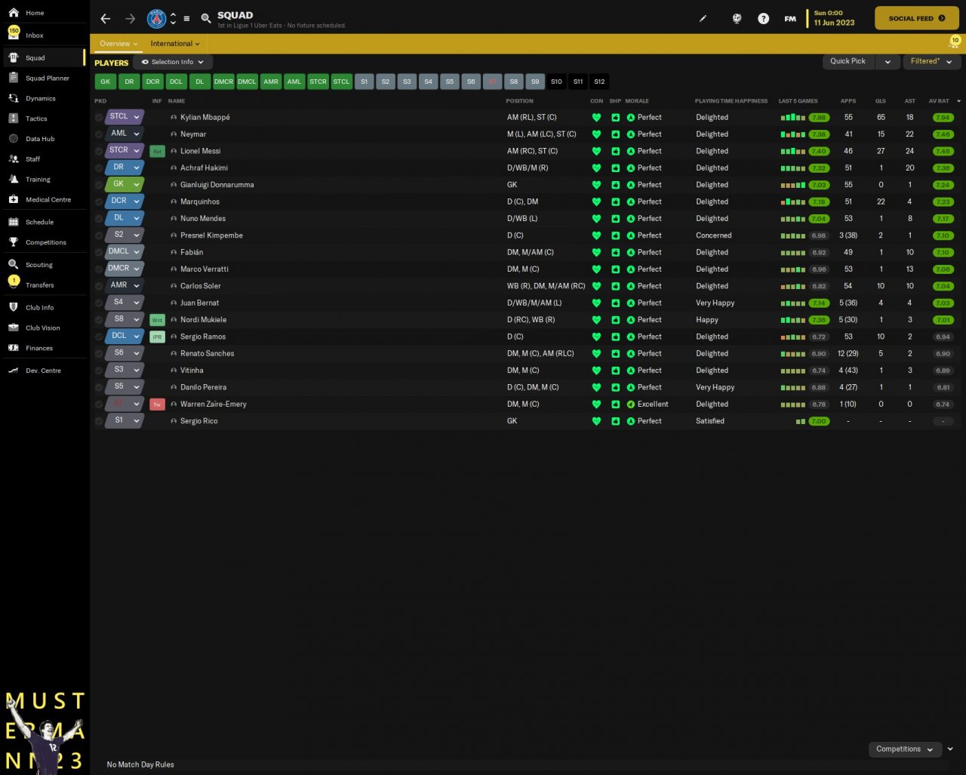Image resolution: width=966 pixels, height=775 pixels.
Task: Open the FM menu icon
Action: click(790, 19)
